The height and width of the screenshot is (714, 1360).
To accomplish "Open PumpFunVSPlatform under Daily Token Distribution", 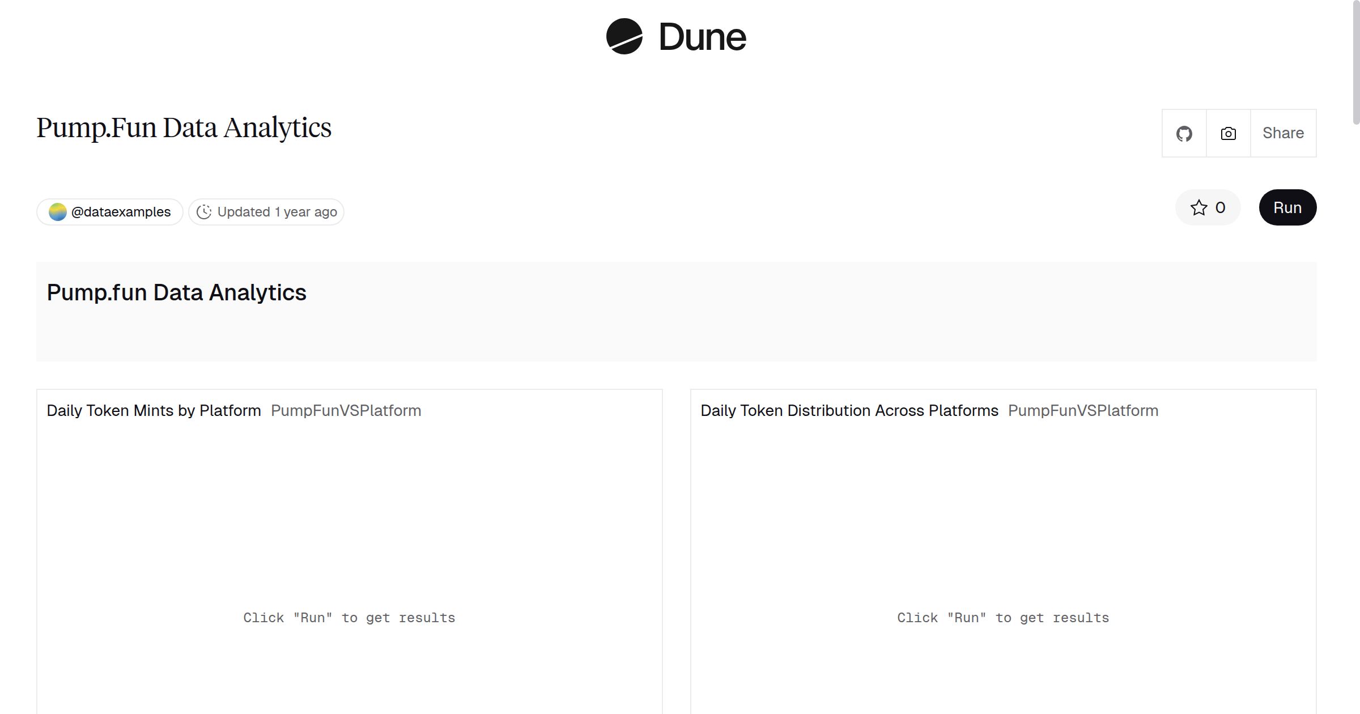I will coord(1083,410).
